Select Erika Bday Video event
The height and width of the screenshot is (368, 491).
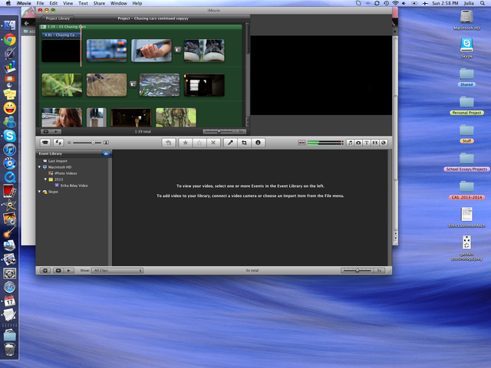(x=74, y=186)
